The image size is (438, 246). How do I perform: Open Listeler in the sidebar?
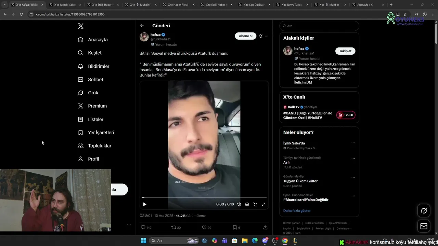90,119
